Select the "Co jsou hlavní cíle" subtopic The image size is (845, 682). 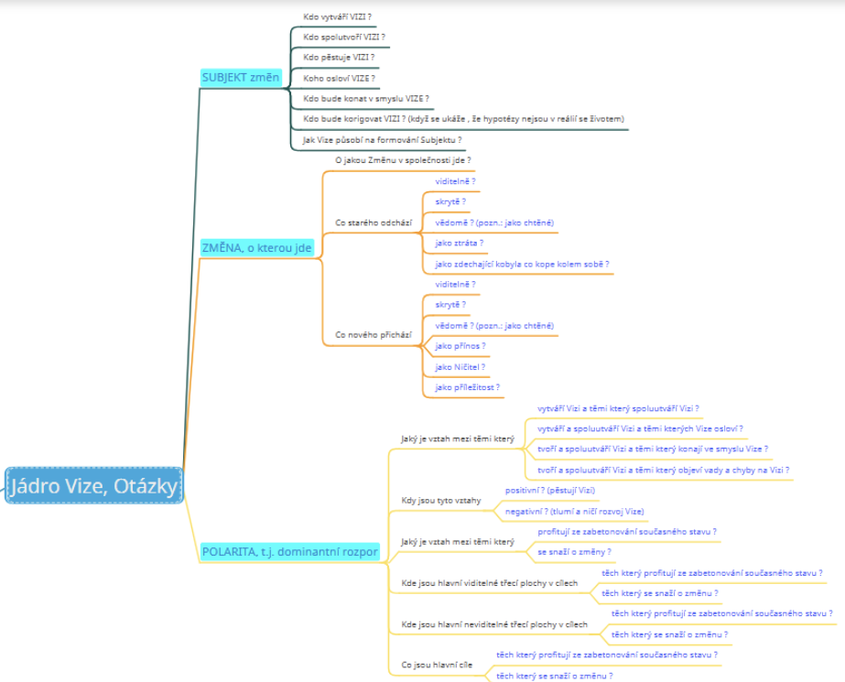point(437,665)
